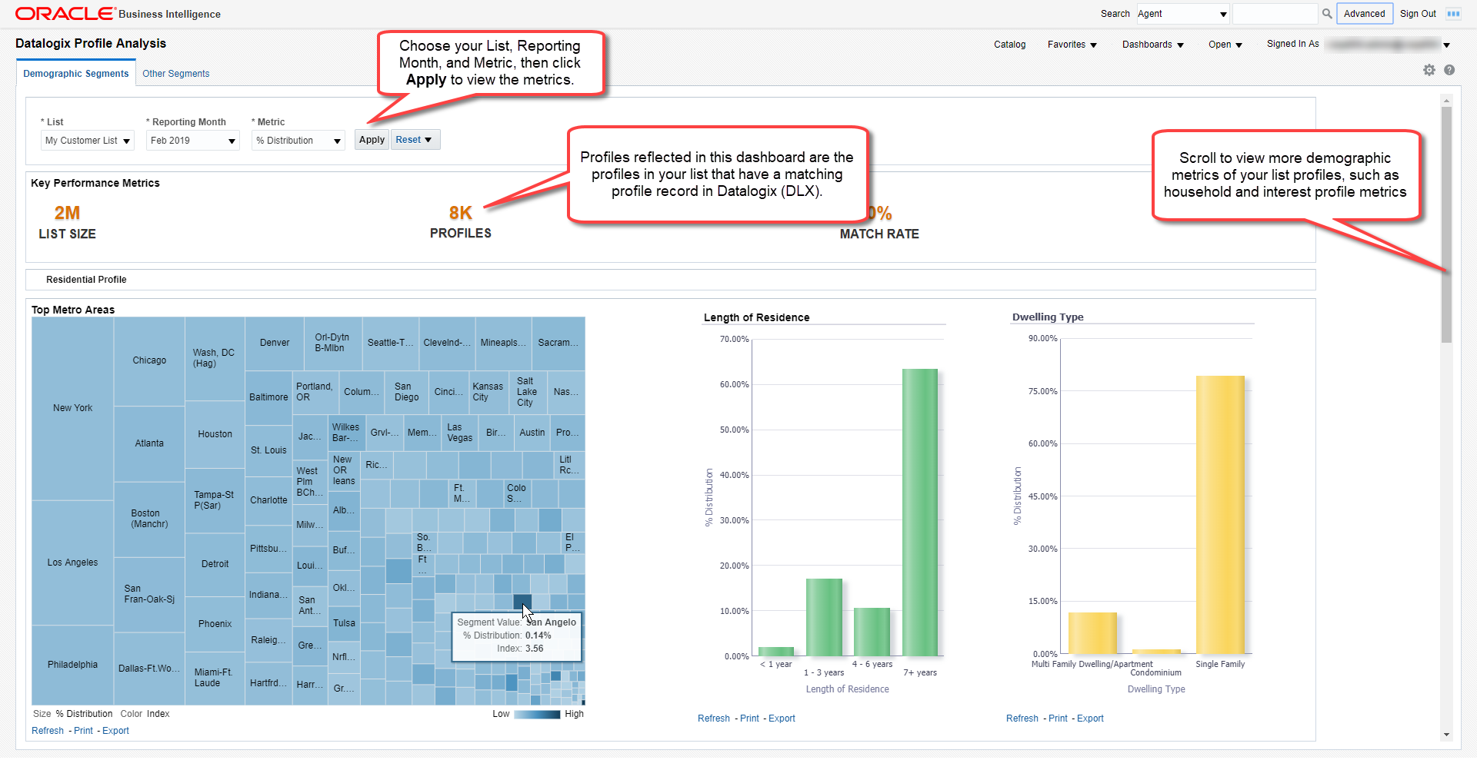
Task: Open the List dropdown My Customer List
Action: click(88, 141)
